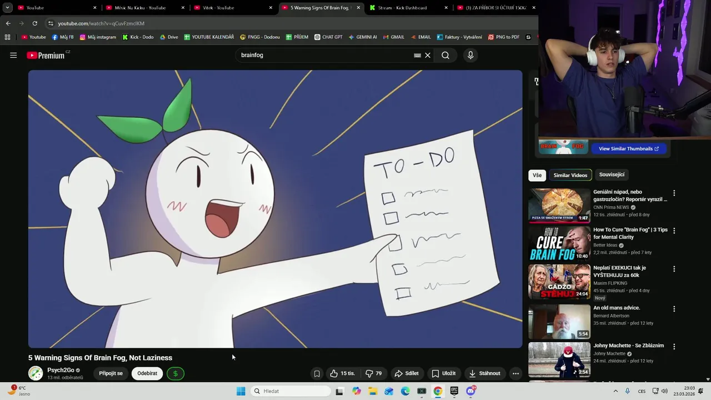Open the Chrome apps grid in bookmarks bar
711x400 pixels.
pyautogui.click(x=7, y=37)
